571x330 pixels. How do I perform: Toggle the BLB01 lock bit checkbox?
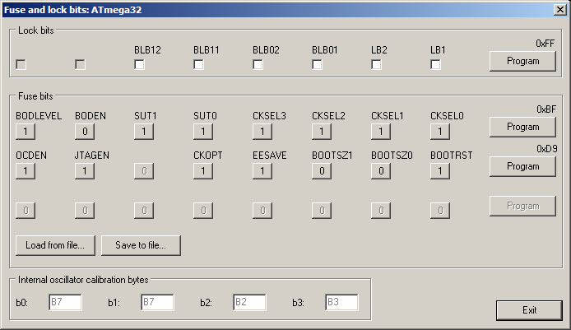(318, 65)
